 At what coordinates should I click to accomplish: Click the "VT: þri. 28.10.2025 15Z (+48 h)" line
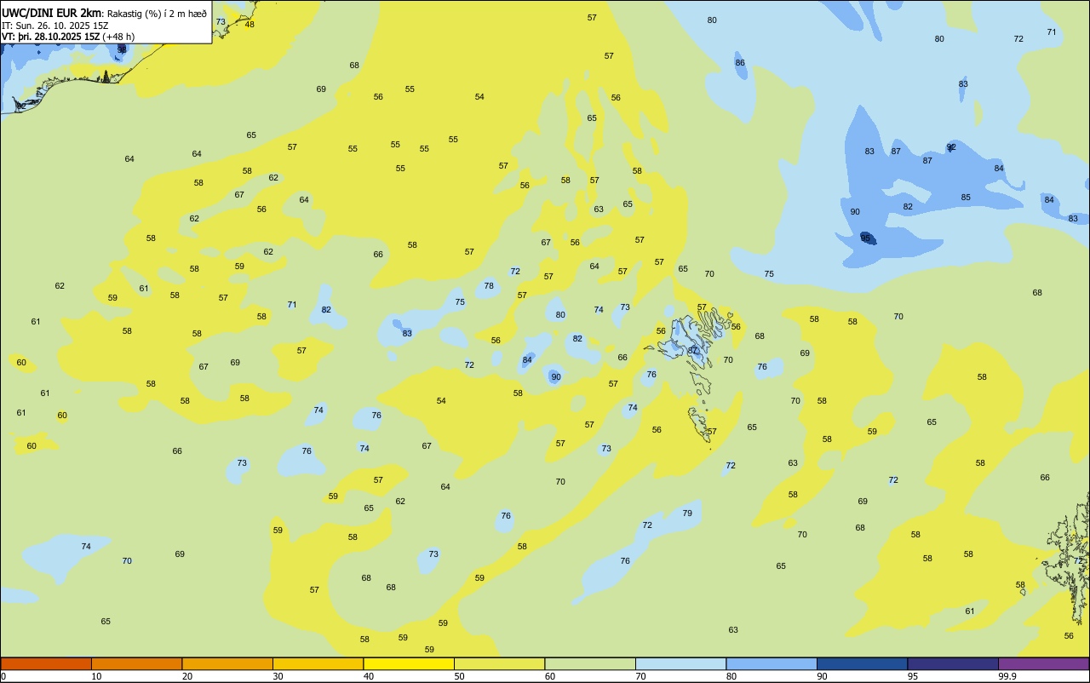68,37
